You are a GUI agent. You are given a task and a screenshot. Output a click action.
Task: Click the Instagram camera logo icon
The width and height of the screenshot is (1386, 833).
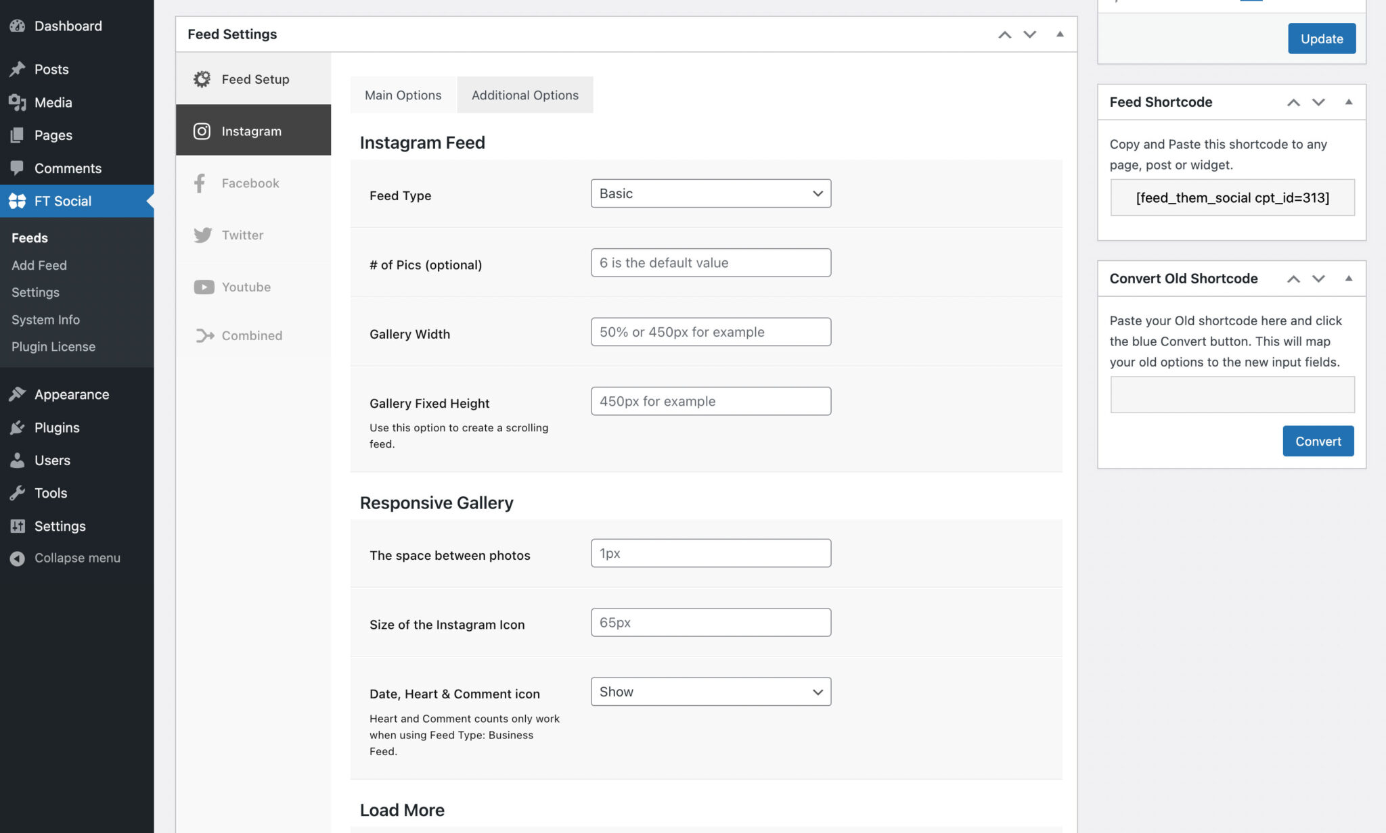tap(202, 131)
